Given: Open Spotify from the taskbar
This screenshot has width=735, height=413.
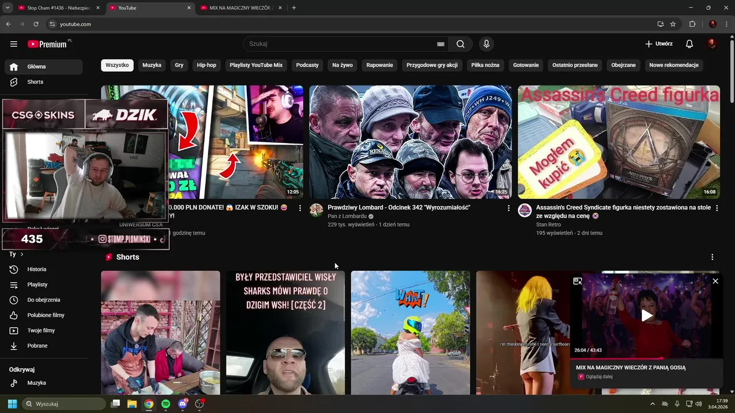Looking at the screenshot, I should [x=166, y=404].
